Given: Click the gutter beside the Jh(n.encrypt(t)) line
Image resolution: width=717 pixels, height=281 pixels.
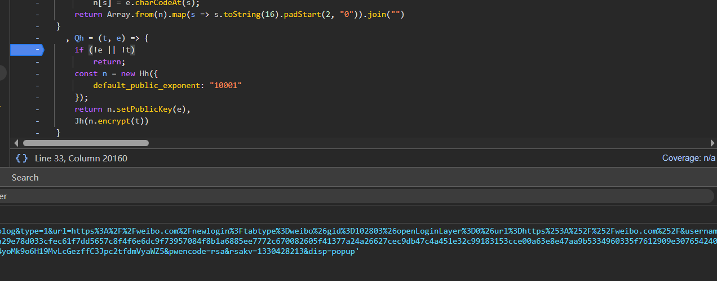Looking at the screenshot, I should tap(37, 121).
